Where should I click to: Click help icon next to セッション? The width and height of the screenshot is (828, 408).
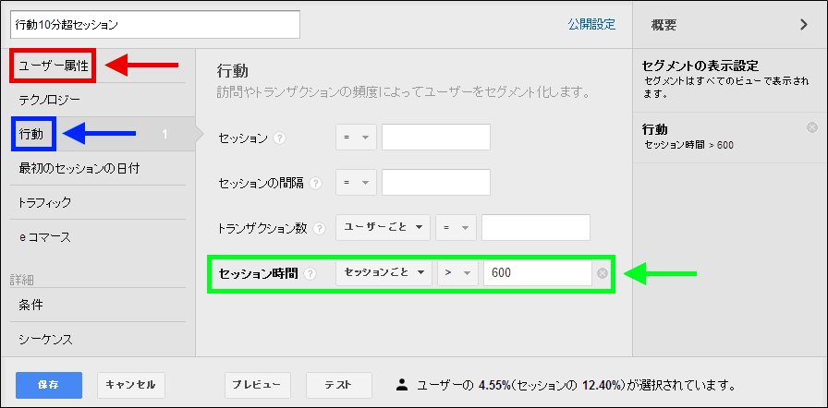click(280, 138)
